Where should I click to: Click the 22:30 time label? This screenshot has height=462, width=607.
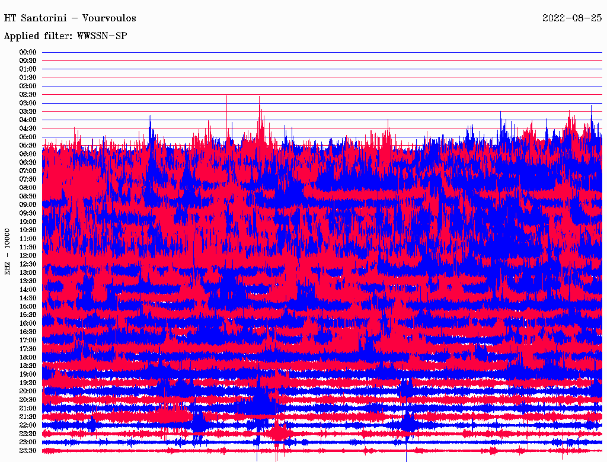click(x=28, y=434)
